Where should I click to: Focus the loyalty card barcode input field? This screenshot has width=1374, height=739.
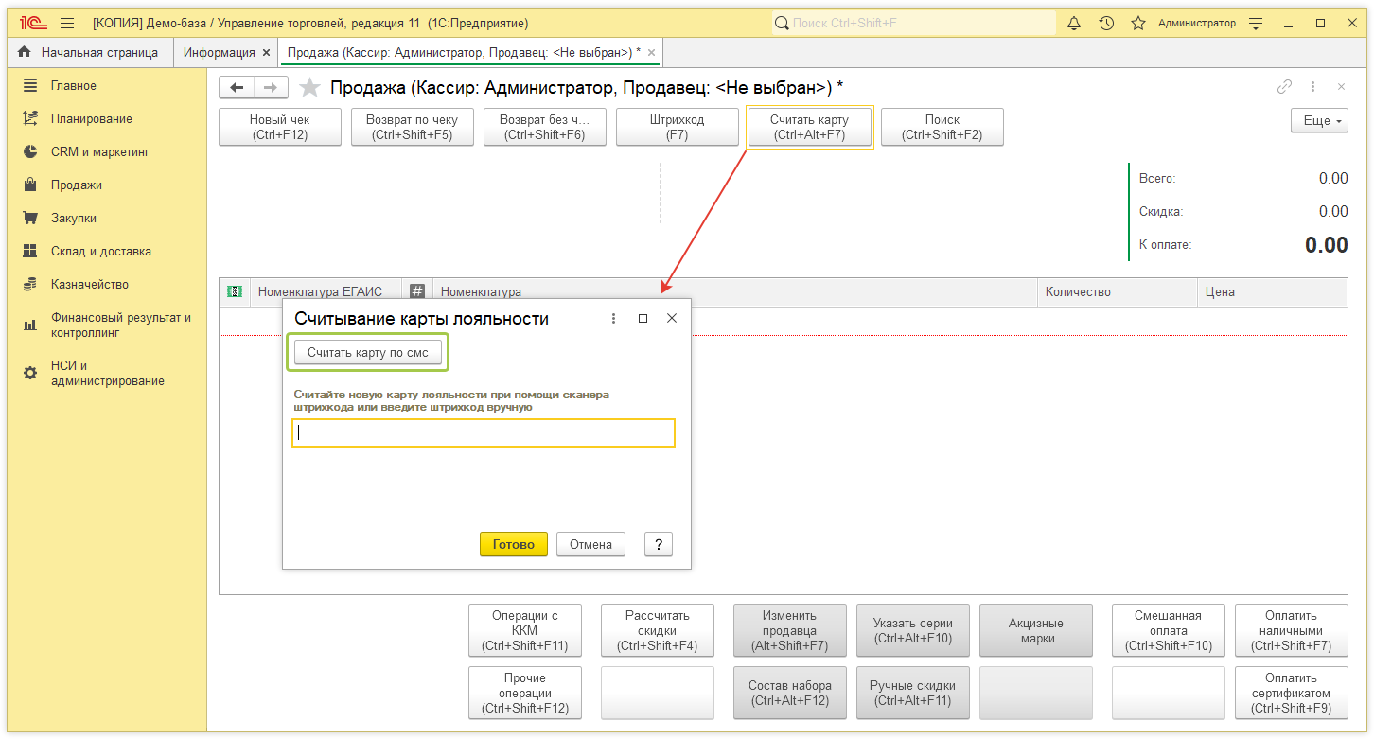484,433
